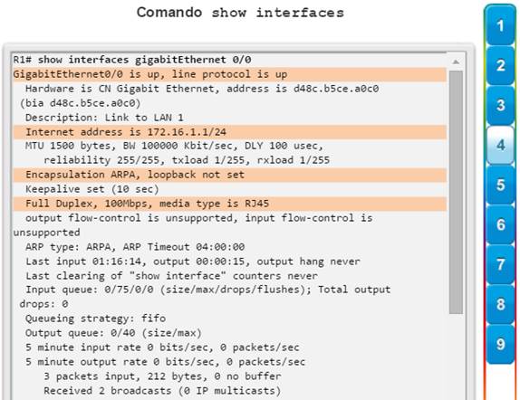Click the Description: Link to LAN 1 line
This screenshot has width=520, height=400.
point(104,118)
